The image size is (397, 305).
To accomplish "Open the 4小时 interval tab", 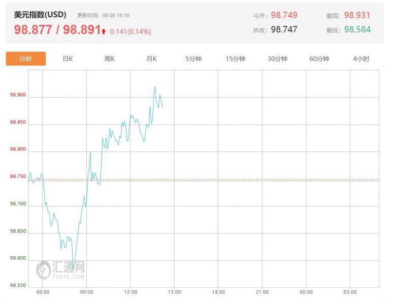I will [361, 59].
